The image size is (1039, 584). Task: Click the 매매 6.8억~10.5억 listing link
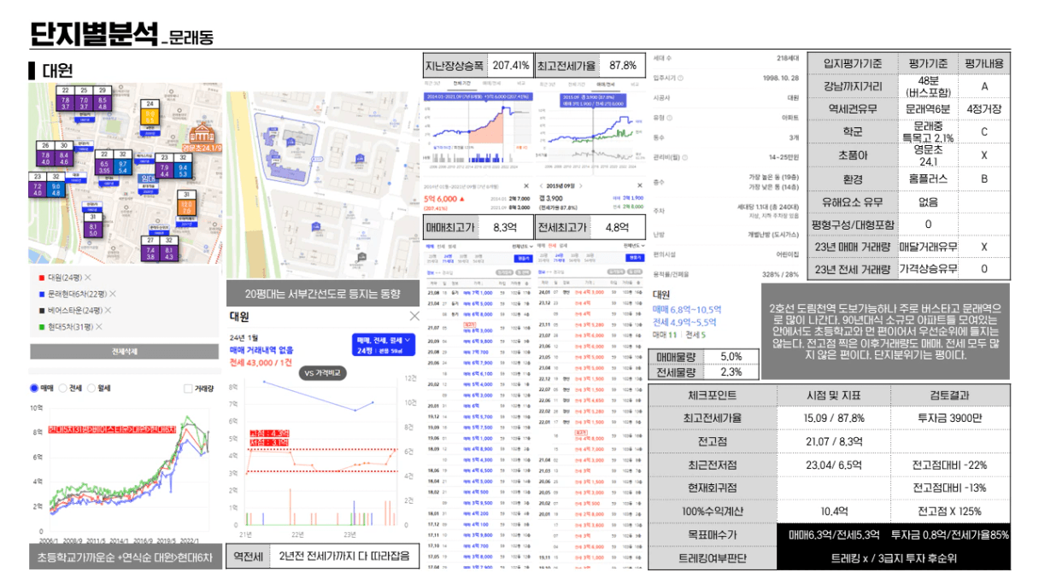point(687,308)
